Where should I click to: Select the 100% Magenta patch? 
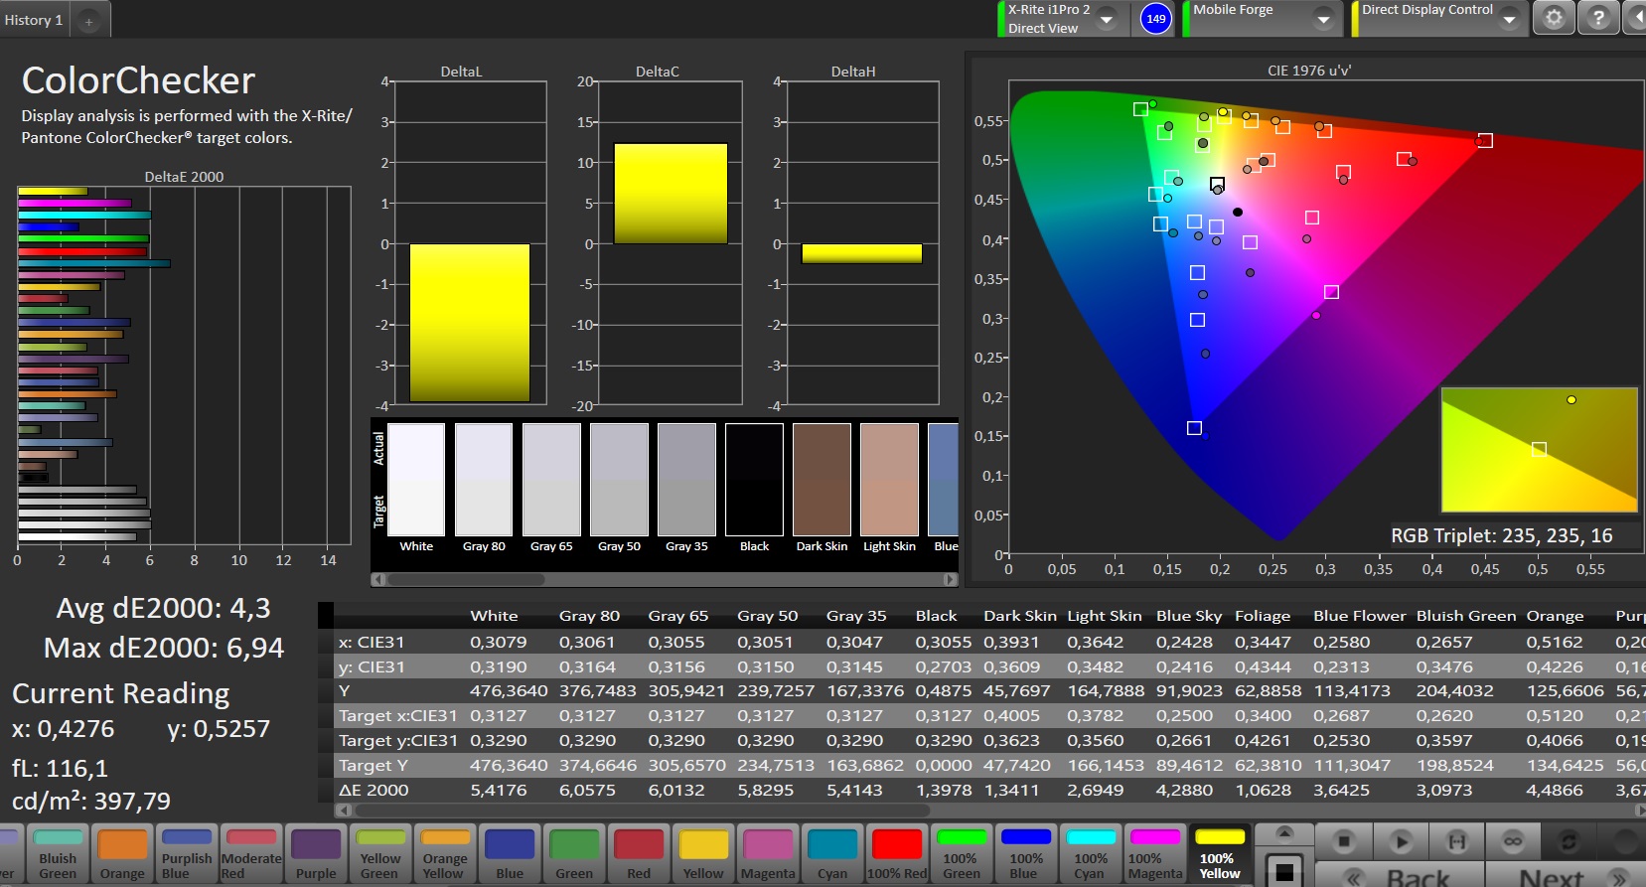click(1154, 853)
